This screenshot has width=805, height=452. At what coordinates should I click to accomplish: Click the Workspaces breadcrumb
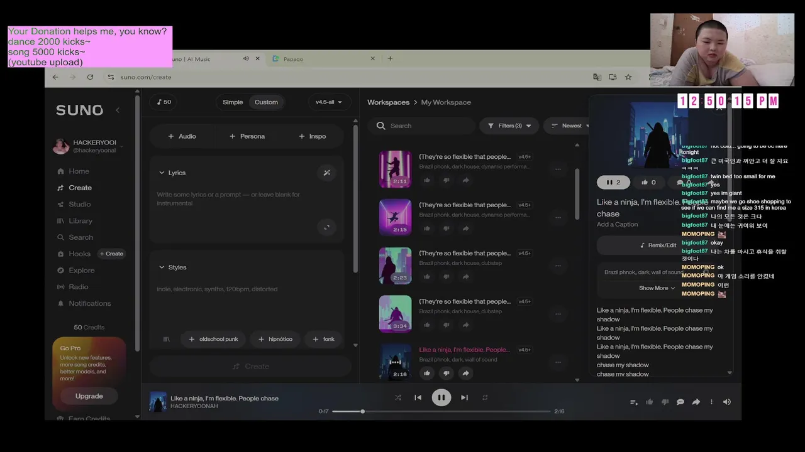[x=388, y=102]
